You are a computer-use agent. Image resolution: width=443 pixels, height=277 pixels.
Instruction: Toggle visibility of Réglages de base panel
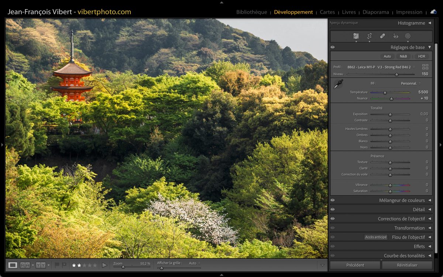coord(333,47)
